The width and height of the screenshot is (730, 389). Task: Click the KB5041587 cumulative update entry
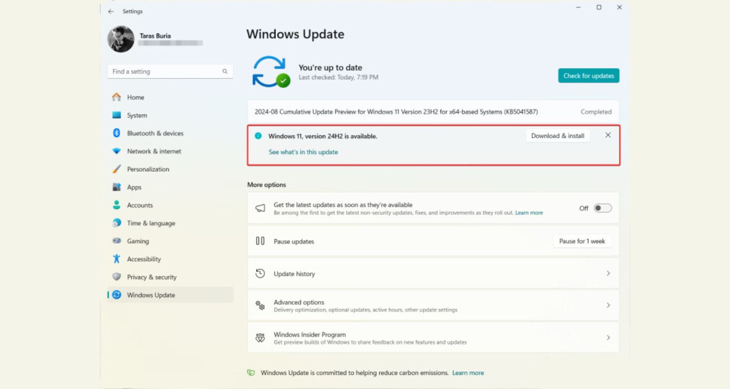433,112
